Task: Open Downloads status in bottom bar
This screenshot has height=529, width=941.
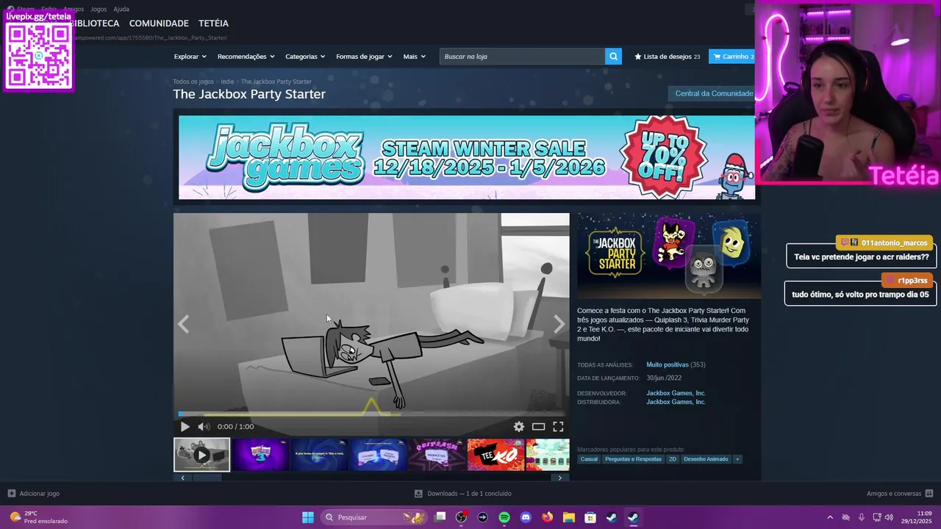Action: [463, 494]
